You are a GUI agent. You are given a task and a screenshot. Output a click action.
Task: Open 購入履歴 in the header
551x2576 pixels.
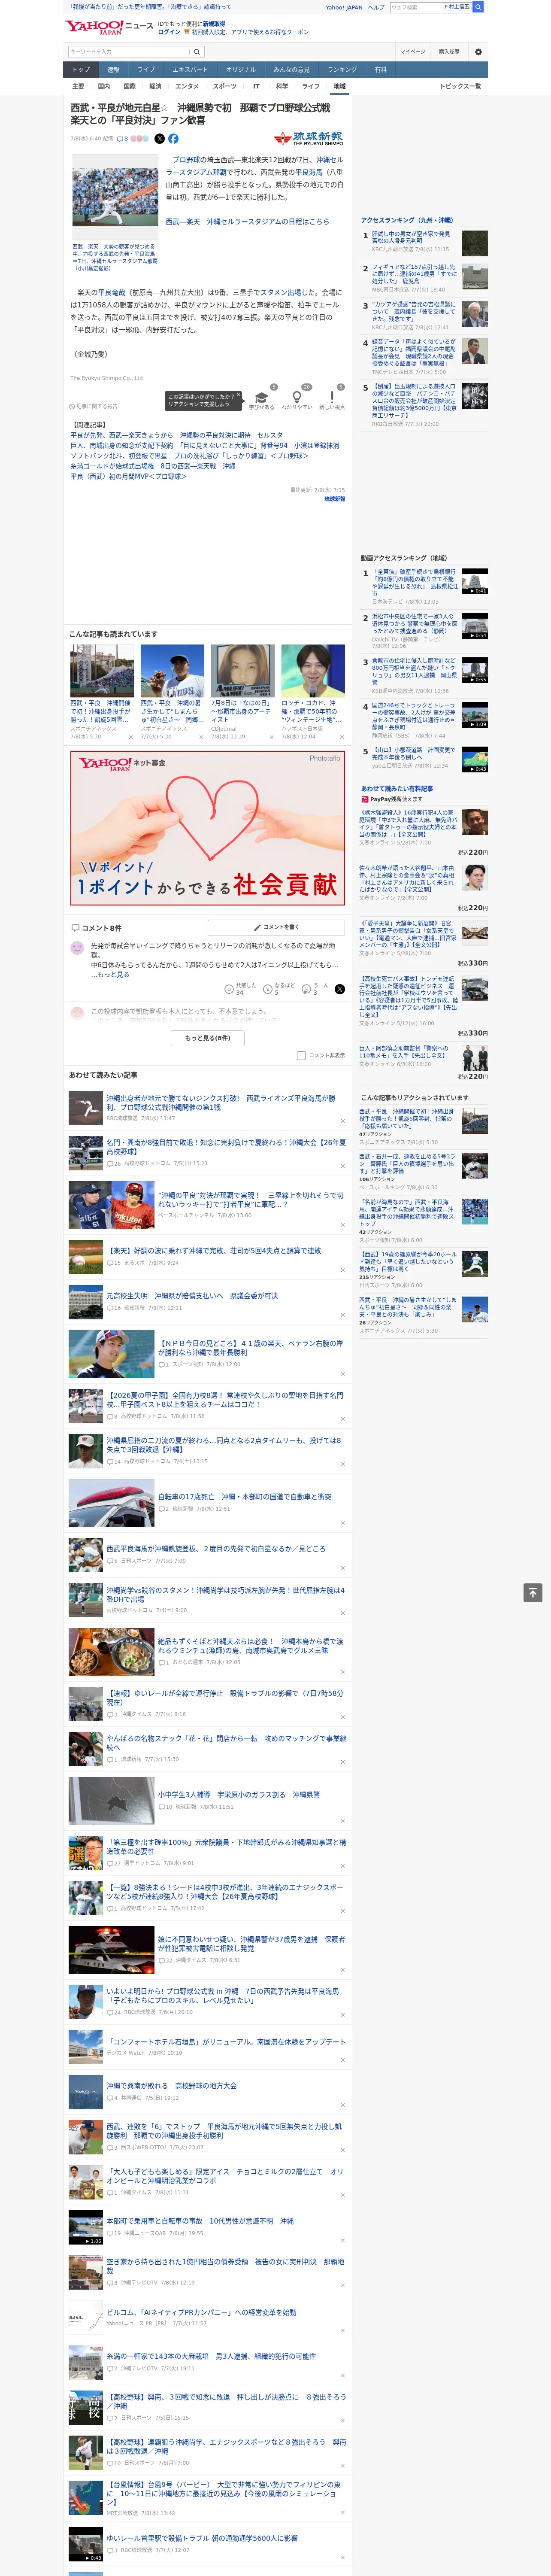click(449, 52)
